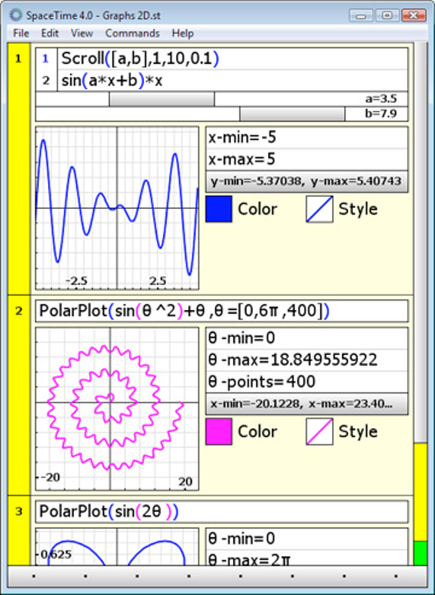Open the Edit menu
The height and width of the screenshot is (595, 435).
(x=50, y=33)
